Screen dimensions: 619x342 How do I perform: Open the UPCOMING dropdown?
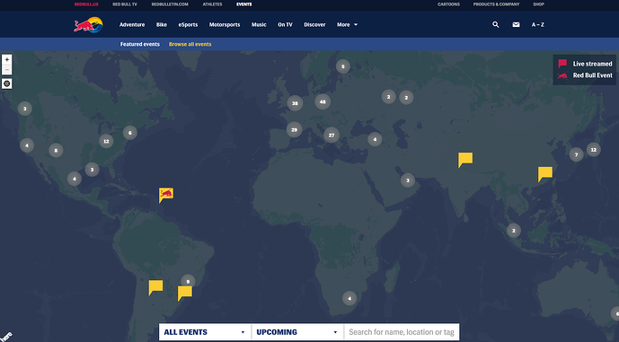pyautogui.click(x=297, y=332)
